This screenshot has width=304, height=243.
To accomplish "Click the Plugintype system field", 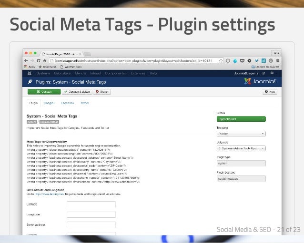I will tap(241, 163).
